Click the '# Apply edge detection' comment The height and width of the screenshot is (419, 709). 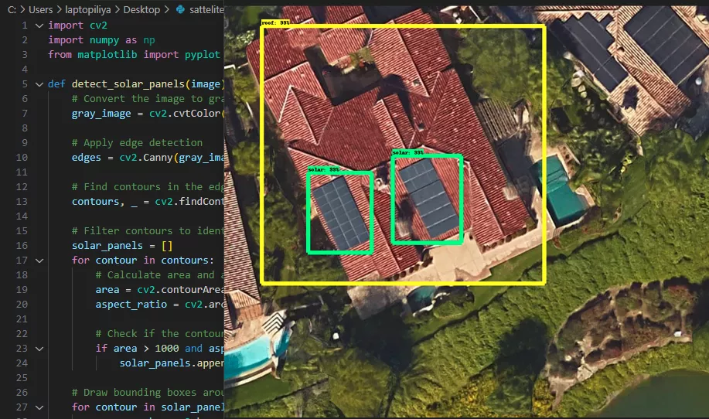(x=137, y=143)
